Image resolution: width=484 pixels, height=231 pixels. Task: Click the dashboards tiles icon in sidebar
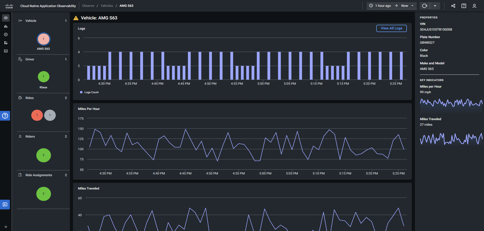tap(6, 43)
